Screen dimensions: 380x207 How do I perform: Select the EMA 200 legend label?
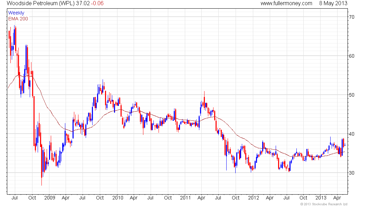coord(18,19)
